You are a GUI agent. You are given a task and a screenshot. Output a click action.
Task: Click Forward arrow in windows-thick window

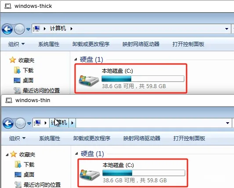pyautogui.click(x=19, y=29)
